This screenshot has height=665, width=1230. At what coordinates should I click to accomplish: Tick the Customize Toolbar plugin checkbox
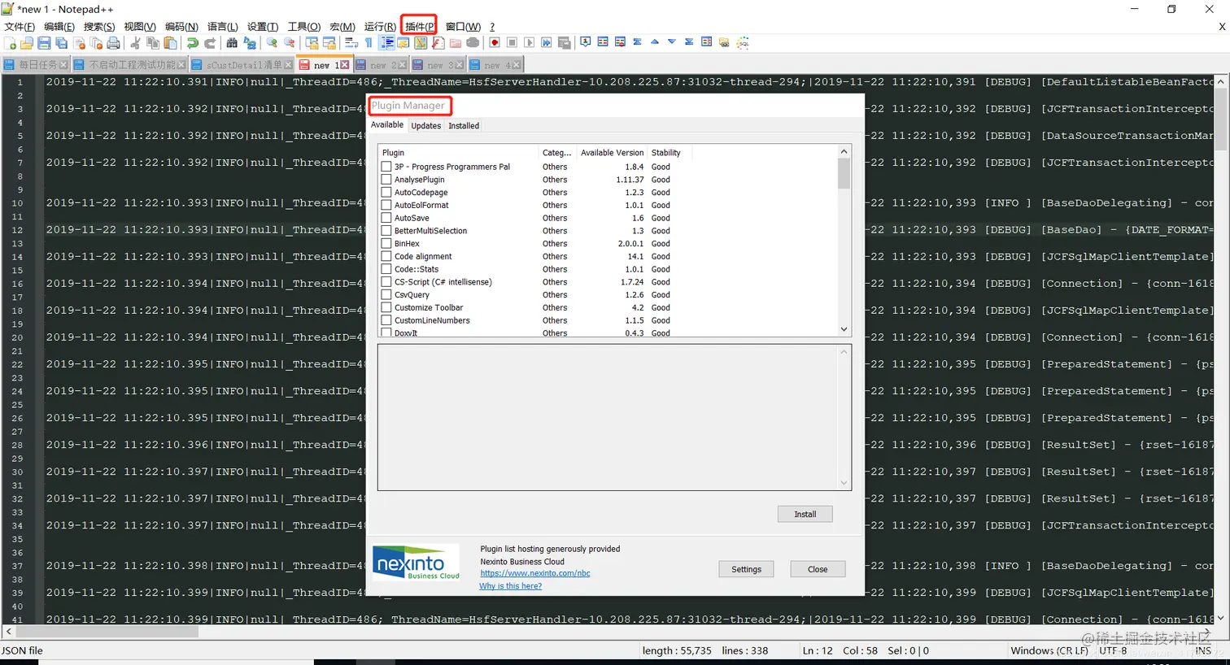[x=386, y=307]
